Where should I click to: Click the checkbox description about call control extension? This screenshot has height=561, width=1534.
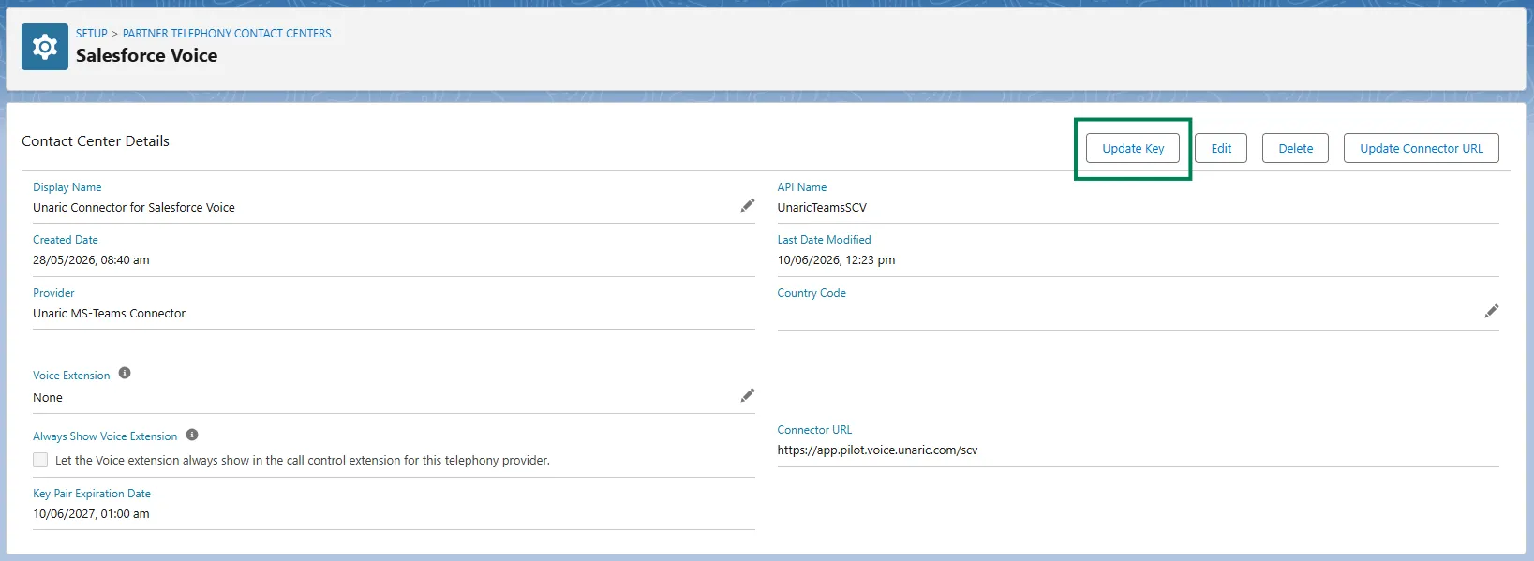[303, 461]
